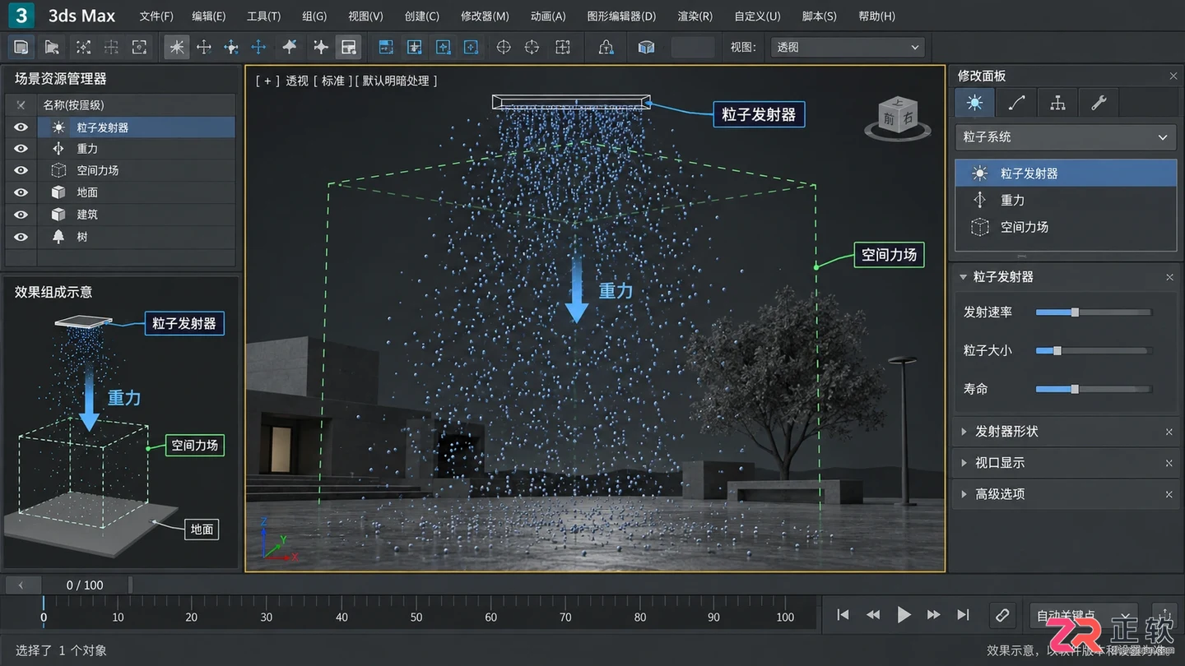Screen dimensions: 1185x666
Task: Expand the 视口显示 rollout
Action: pos(964,463)
